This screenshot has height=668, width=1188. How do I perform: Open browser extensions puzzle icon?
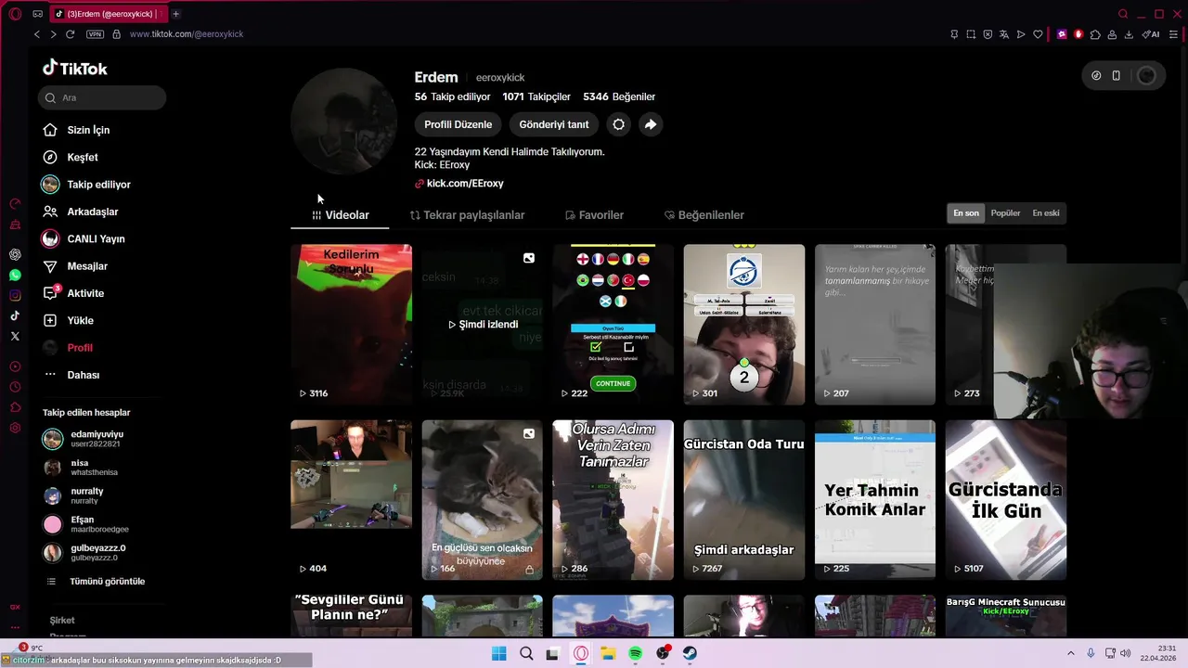pos(1095,34)
